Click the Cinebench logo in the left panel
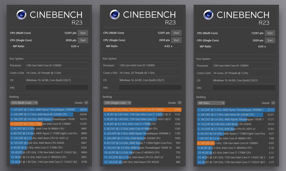The height and width of the screenshot is (171, 286). tap(22, 15)
